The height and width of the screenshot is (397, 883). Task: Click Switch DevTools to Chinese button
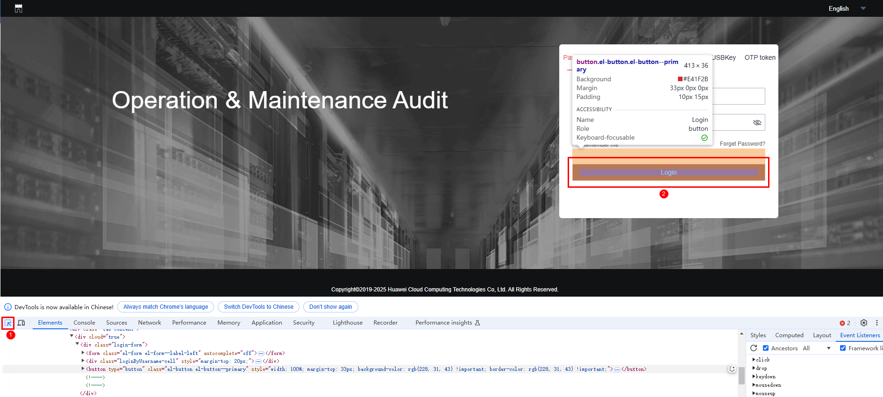[x=258, y=307]
